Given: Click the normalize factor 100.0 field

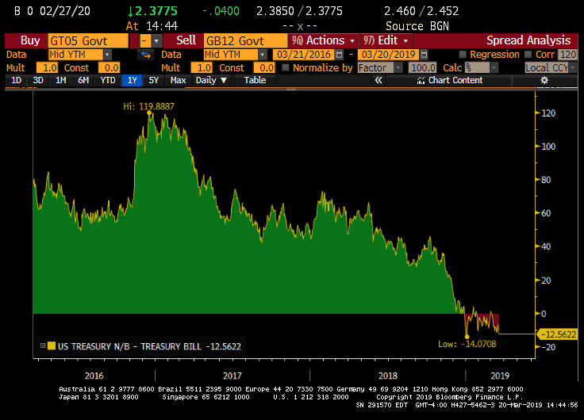Looking at the screenshot, I should (422, 67).
